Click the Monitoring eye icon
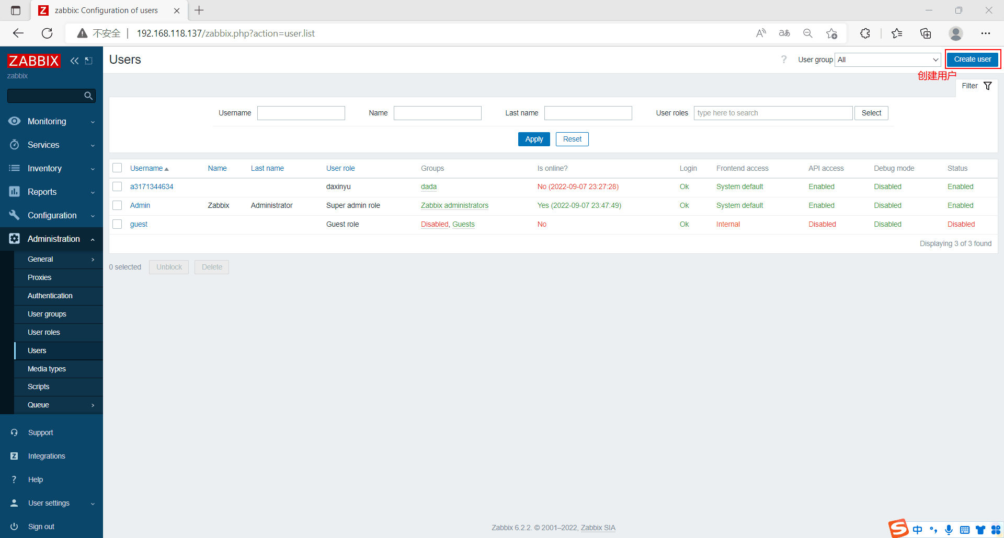 [15, 121]
